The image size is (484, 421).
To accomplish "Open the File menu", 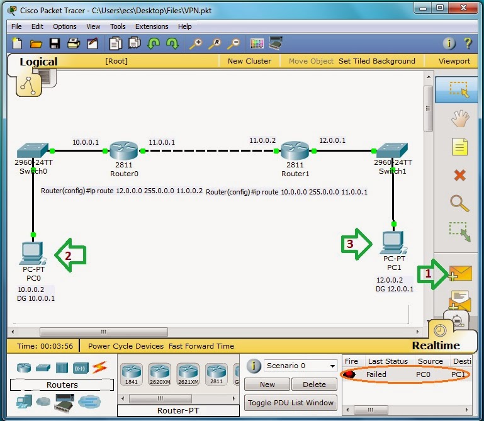I will [16, 26].
